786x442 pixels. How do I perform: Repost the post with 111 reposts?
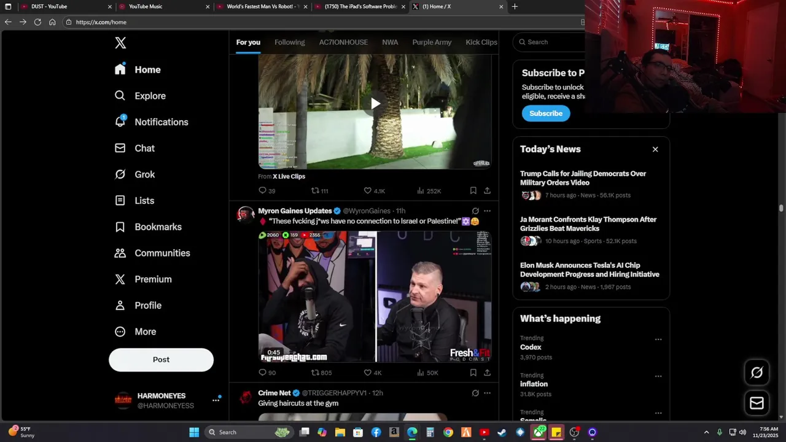319,191
